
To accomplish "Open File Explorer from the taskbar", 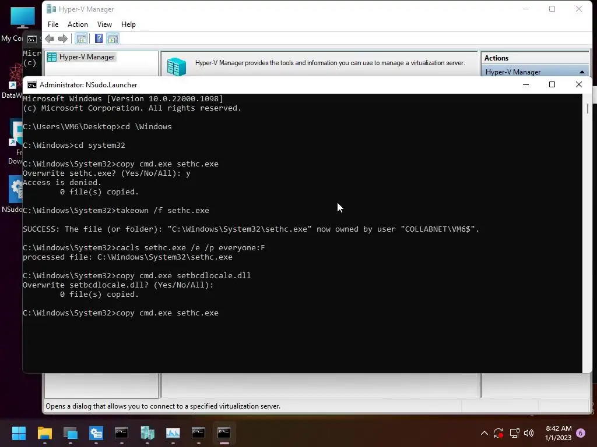I will (44, 433).
